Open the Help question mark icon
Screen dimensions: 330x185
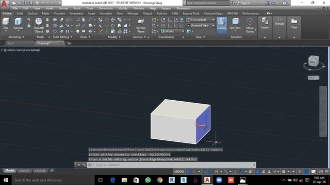(285, 3)
